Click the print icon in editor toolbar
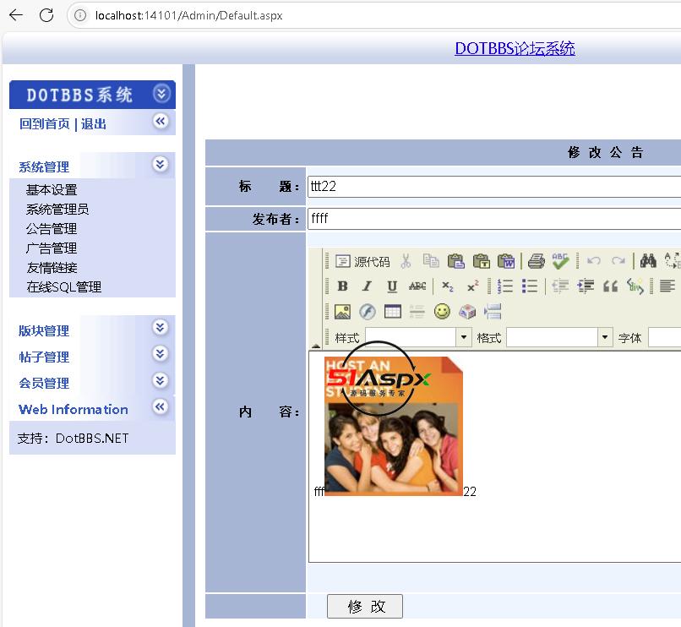The height and width of the screenshot is (627, 681). (536, 261)
